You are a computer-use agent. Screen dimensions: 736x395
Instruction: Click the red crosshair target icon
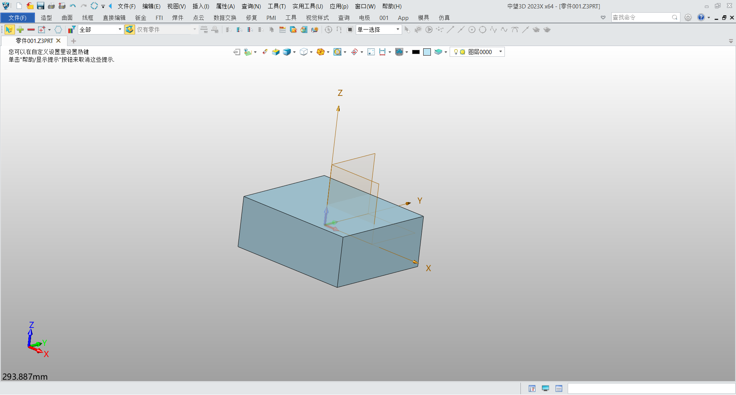(355, 52)
